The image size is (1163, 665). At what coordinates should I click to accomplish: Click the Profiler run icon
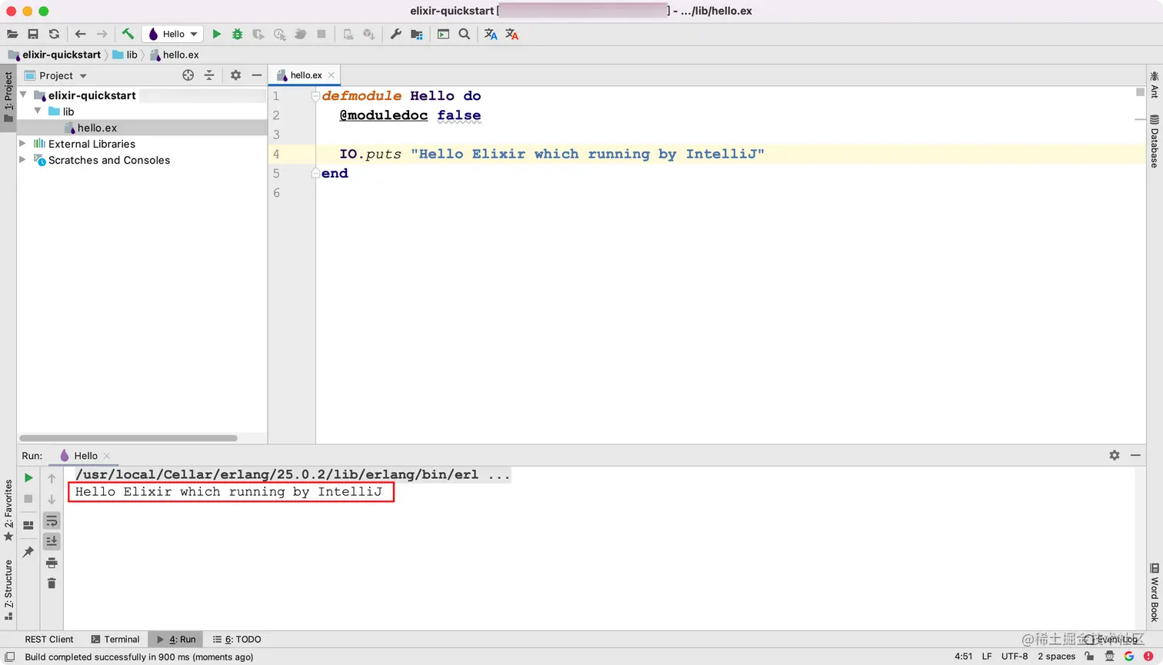pos(279,34)
